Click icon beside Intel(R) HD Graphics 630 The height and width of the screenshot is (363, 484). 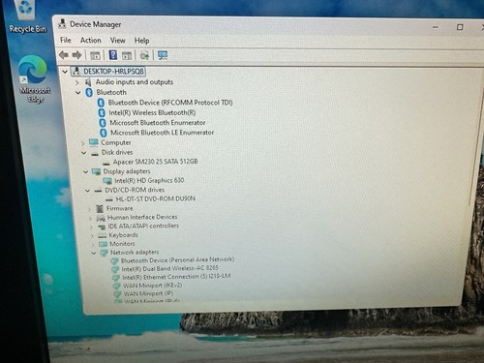(x=107, y=181)
